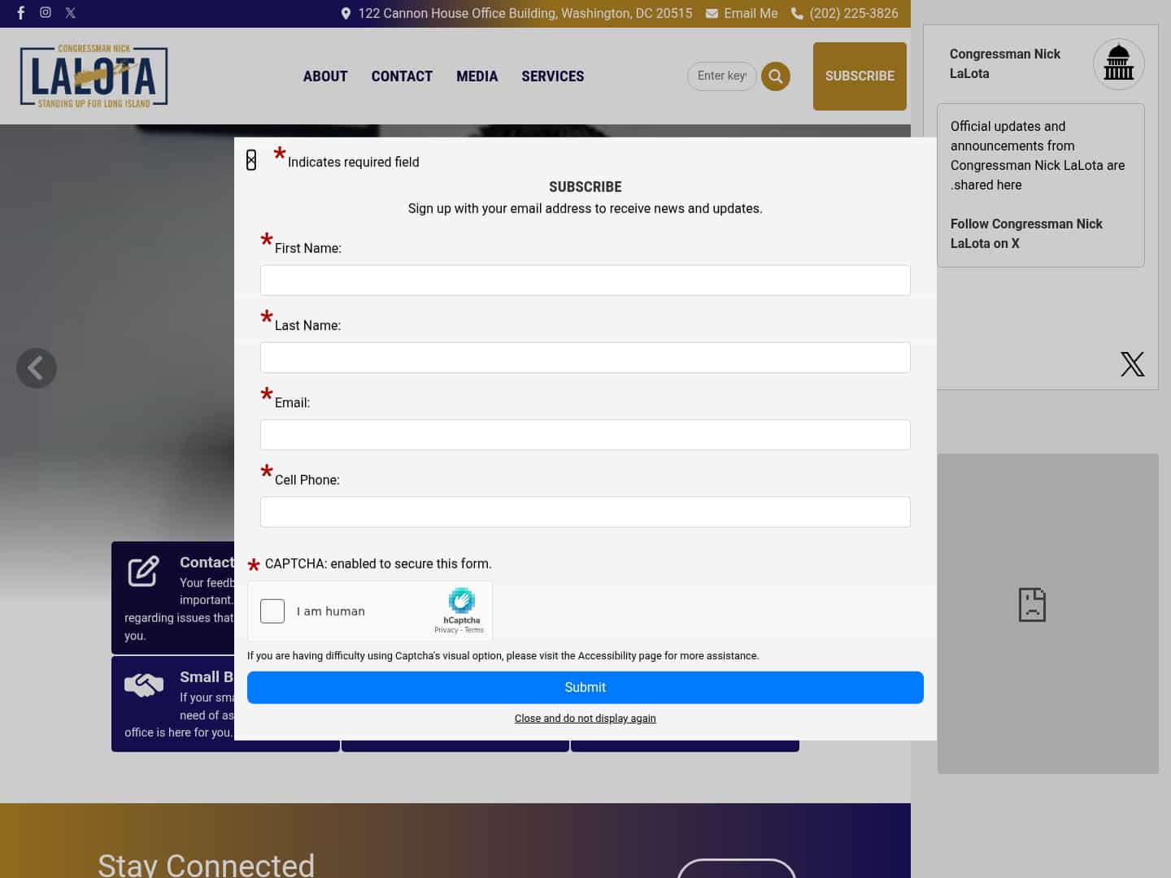The width and height of the screenshot is (1171, 878).
Task: Click the broken-page icon in gray panel
Action: click(x=1032, y=605)
